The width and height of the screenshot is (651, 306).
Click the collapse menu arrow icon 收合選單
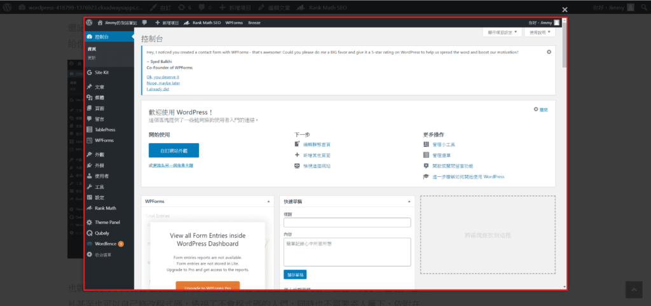pos(90,254)
